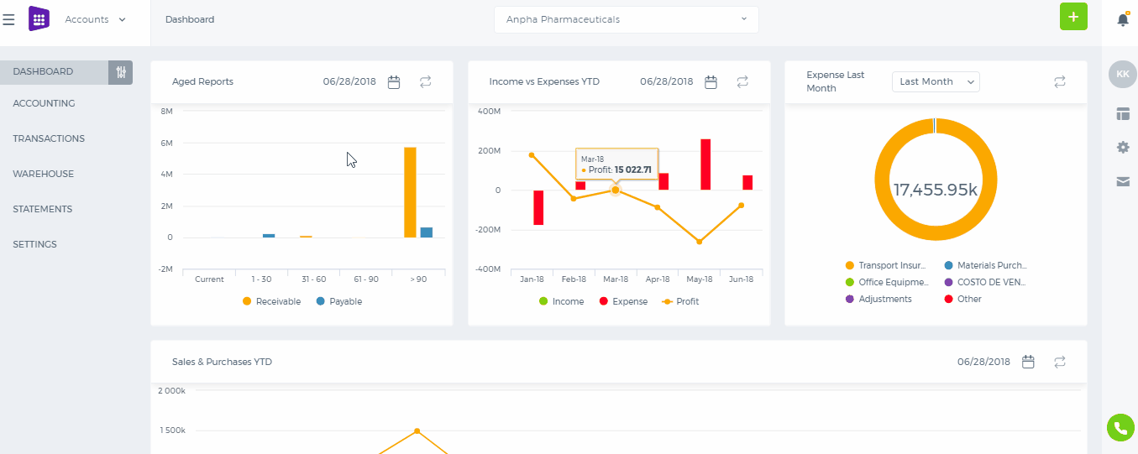Click the blue 1 - 30 payable bar
The height and width of the screenshot is (454, 1138).
[x=269, y=236]
